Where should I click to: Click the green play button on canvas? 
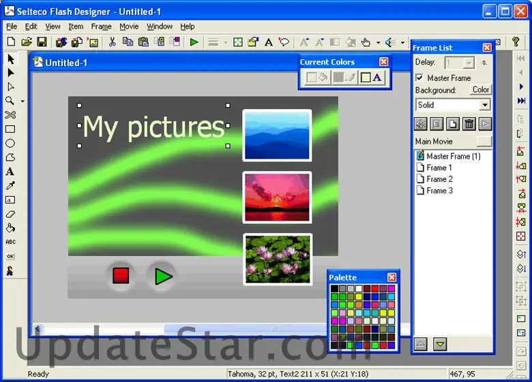[163, 276]
